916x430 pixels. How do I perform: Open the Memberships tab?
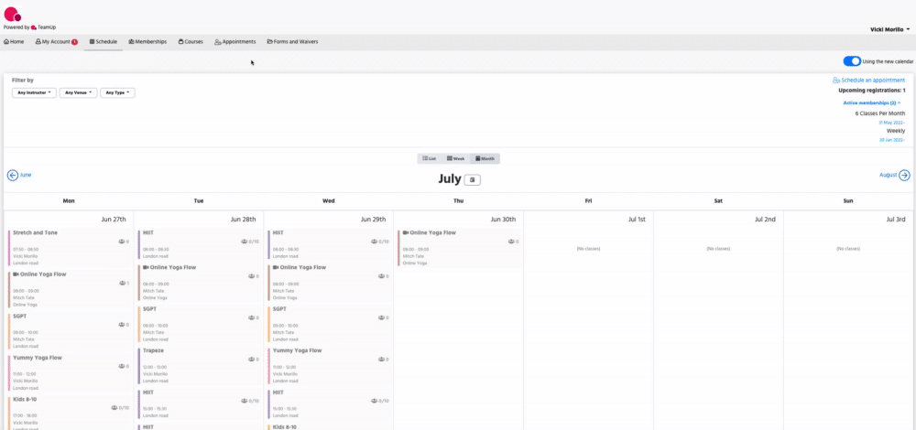147,41
